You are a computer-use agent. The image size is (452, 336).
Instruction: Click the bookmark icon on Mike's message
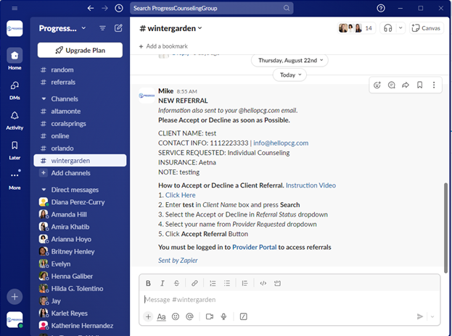[x=419, y=85]
